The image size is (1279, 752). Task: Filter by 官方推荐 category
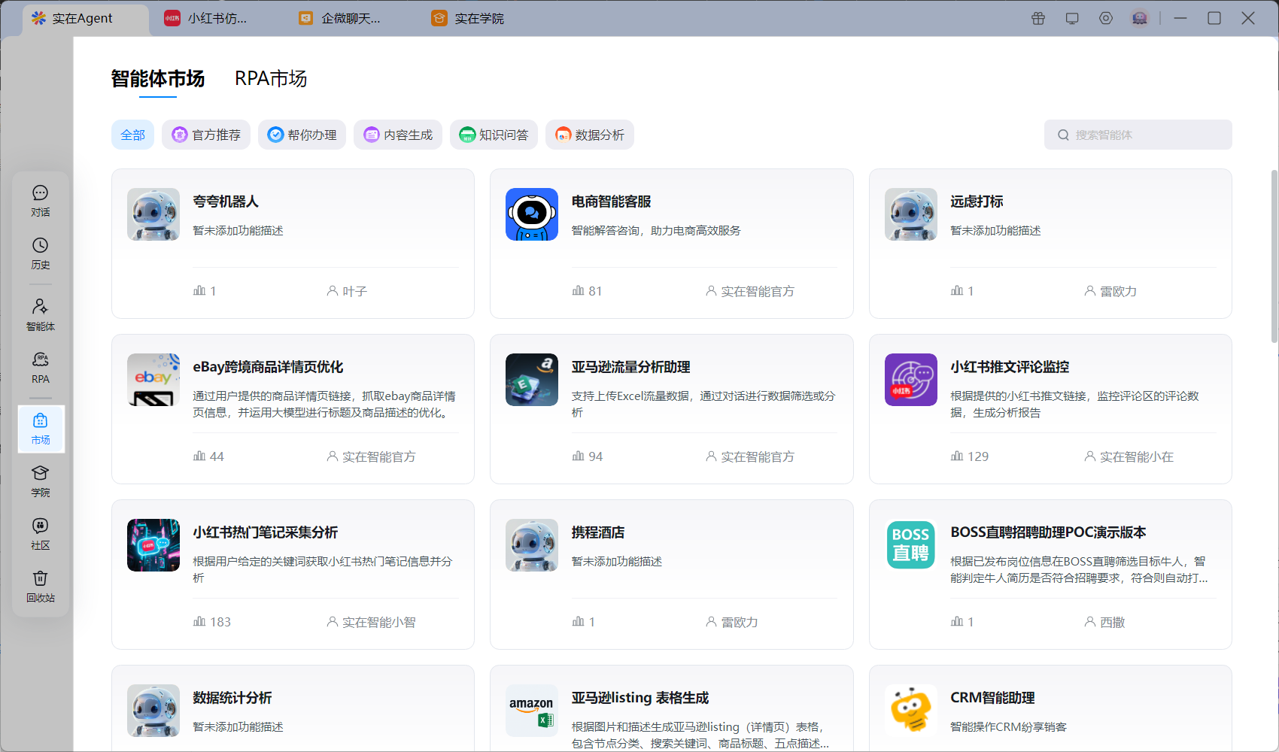206,135
